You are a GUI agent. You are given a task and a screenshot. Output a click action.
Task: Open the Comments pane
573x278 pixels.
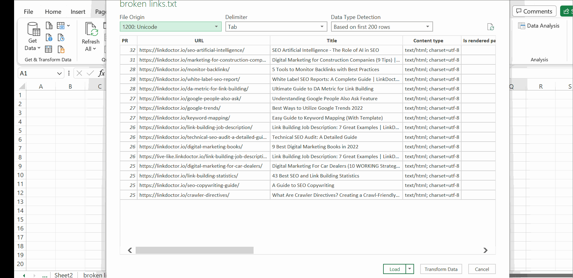(x=534, y=11)
